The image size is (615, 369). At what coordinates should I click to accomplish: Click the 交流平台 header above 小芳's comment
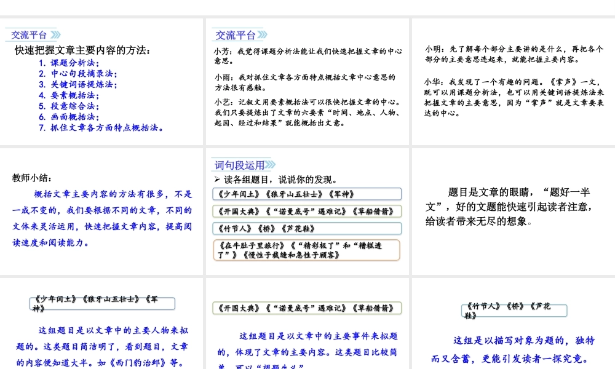click(240, 35)
